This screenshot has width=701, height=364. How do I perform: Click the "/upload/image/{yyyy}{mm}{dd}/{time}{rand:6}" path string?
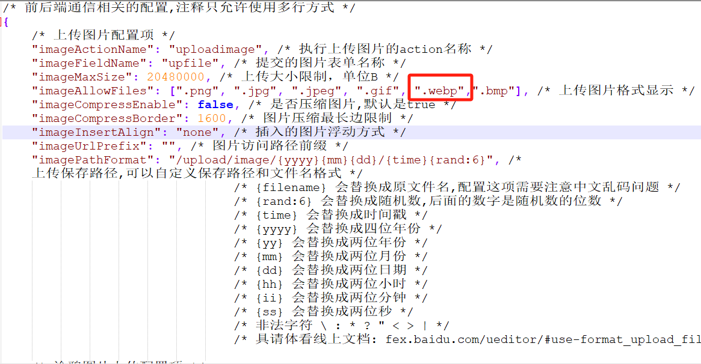[x=330, y=160]
